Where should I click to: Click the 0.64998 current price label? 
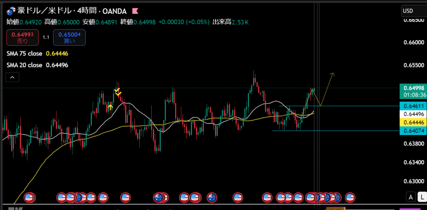(413, 88)
